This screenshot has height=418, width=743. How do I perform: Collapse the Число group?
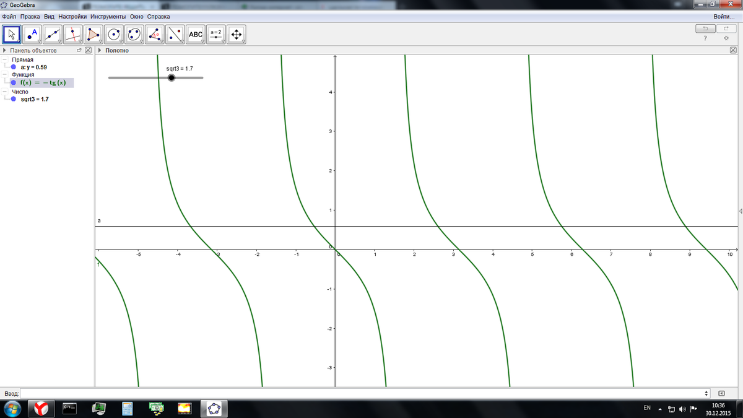pos(5,92)
